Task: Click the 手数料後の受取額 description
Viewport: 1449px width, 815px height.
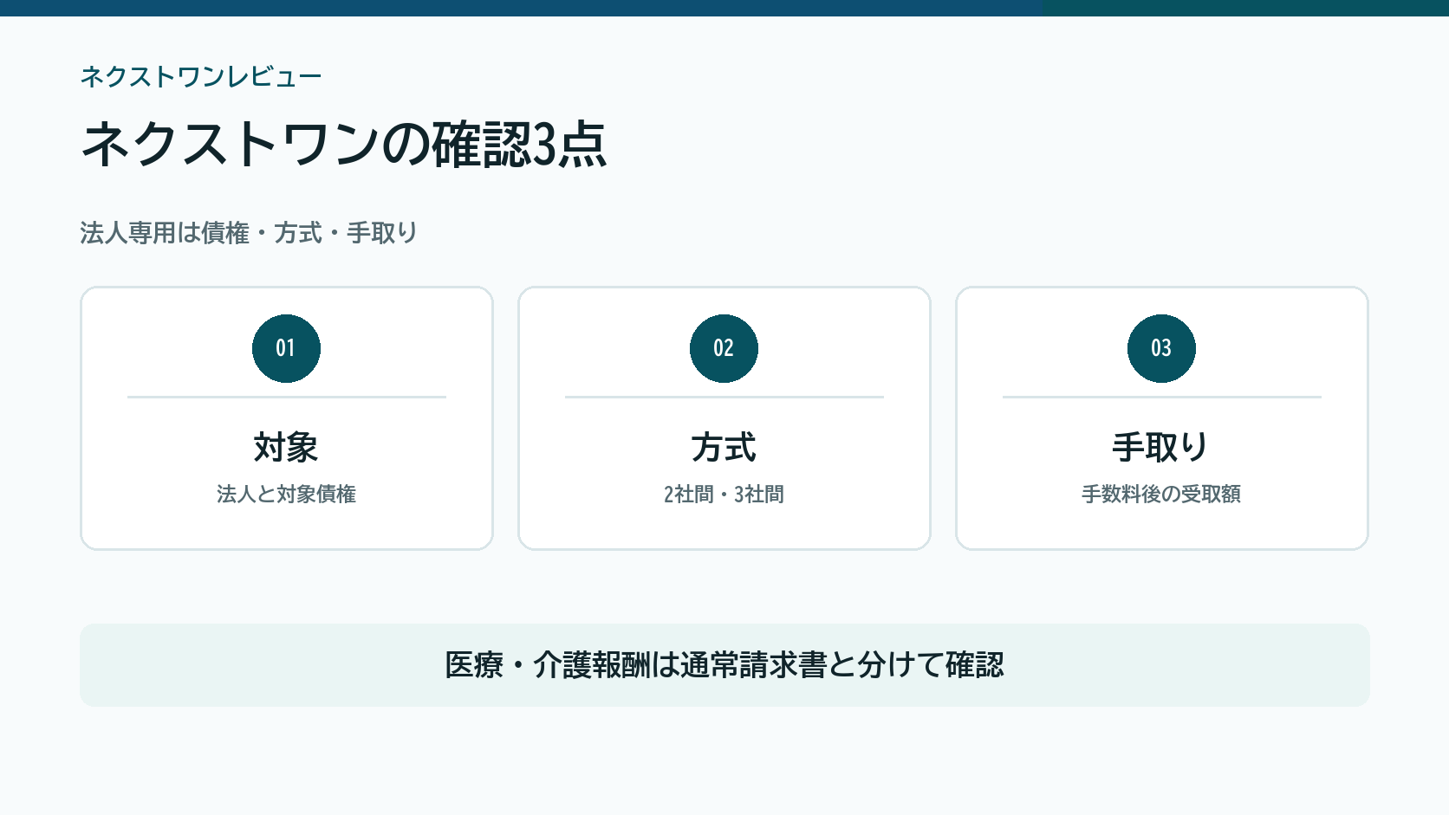Action: [1161, 494]
